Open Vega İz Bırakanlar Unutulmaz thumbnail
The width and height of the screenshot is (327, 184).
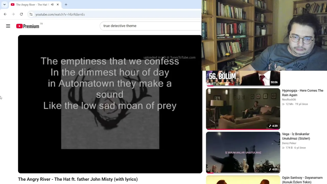(x=243, y=152)
